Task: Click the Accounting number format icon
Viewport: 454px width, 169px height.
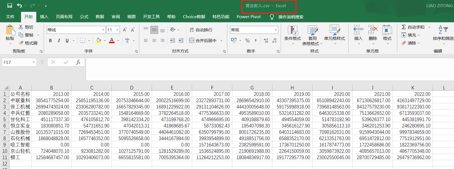Action: [x=234, y=40]
